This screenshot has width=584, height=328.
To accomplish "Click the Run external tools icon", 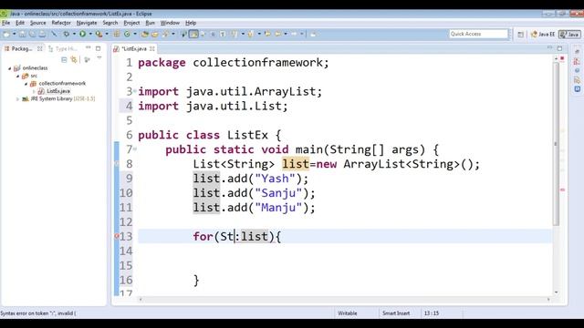I will click(x=99, y=35).
